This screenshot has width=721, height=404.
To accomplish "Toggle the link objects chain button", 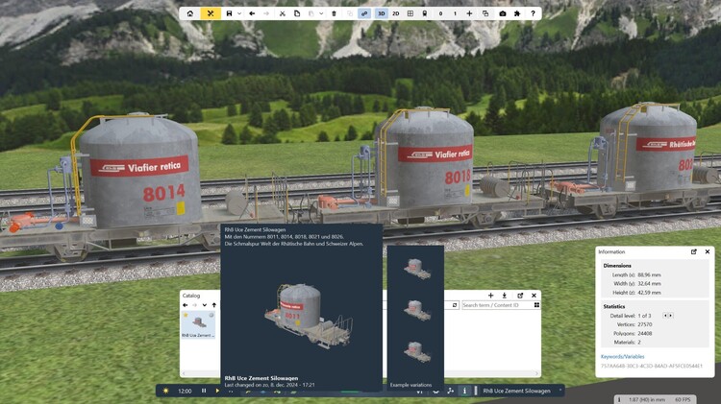I will (x=364, y=13).
